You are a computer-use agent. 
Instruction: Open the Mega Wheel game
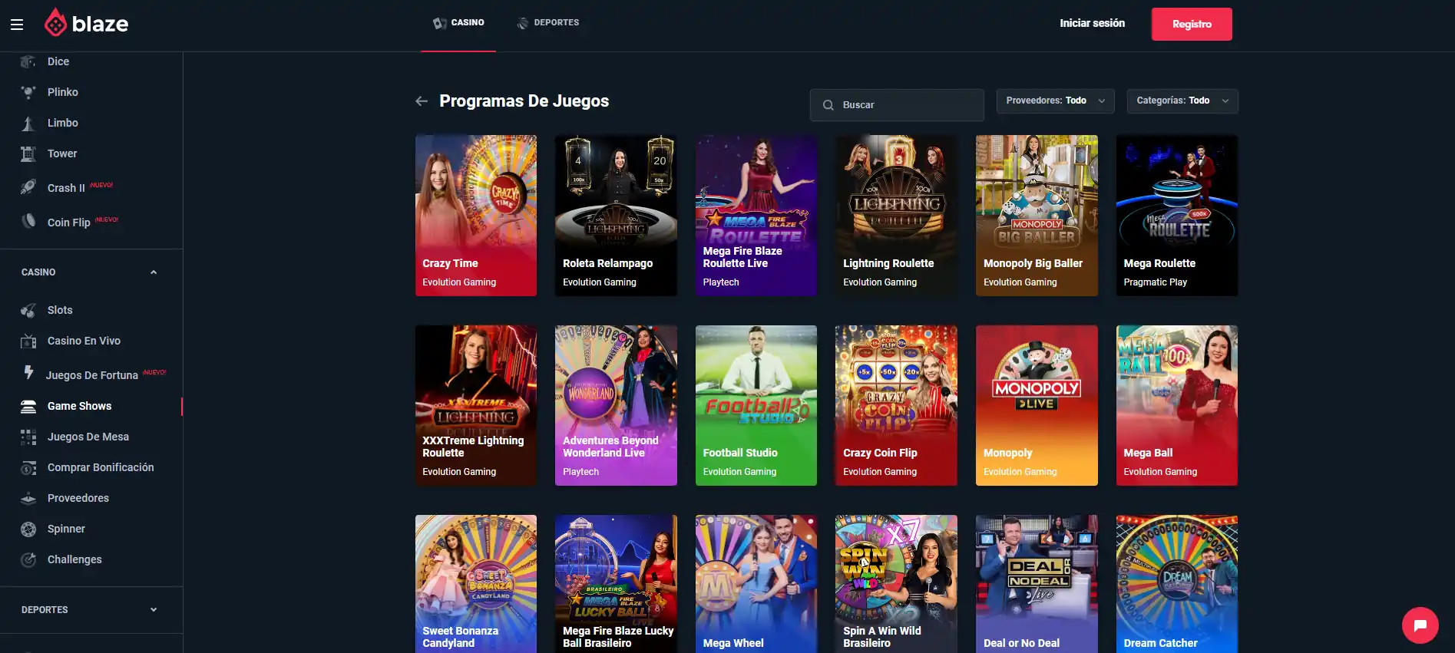point(756,584)
